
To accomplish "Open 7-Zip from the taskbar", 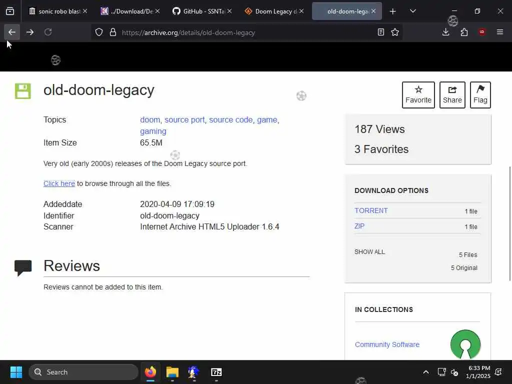I will [216, 372].
